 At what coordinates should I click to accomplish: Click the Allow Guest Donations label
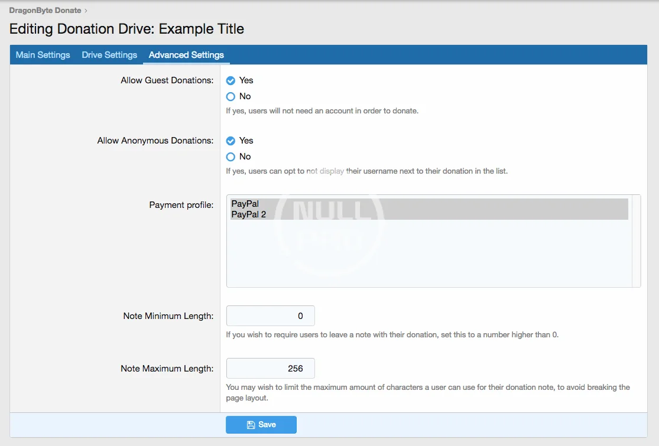[167, 80]
